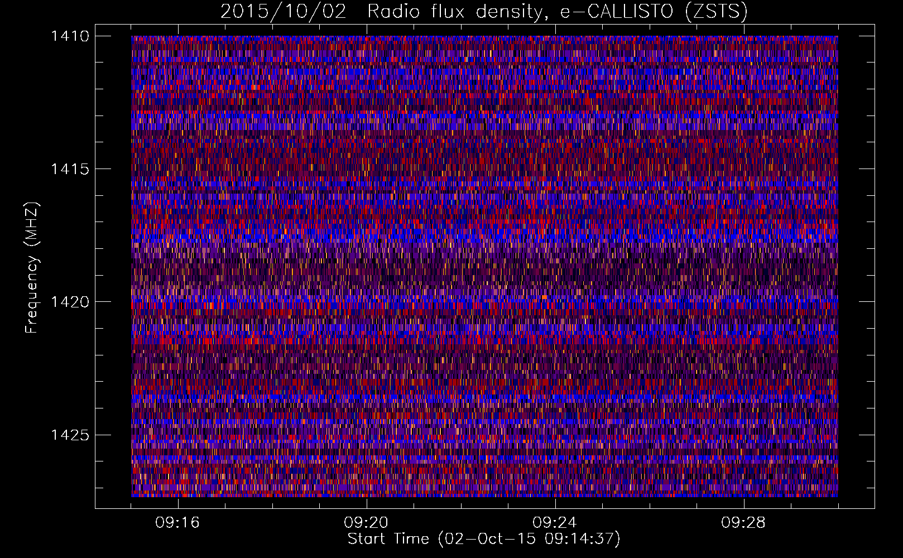Click the 09:28 time tick label
Screen dimensions: 903x558
(743, 523)
